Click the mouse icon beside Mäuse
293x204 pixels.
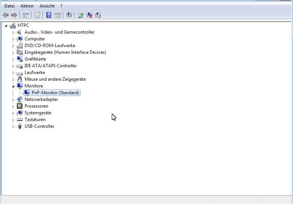19,79
